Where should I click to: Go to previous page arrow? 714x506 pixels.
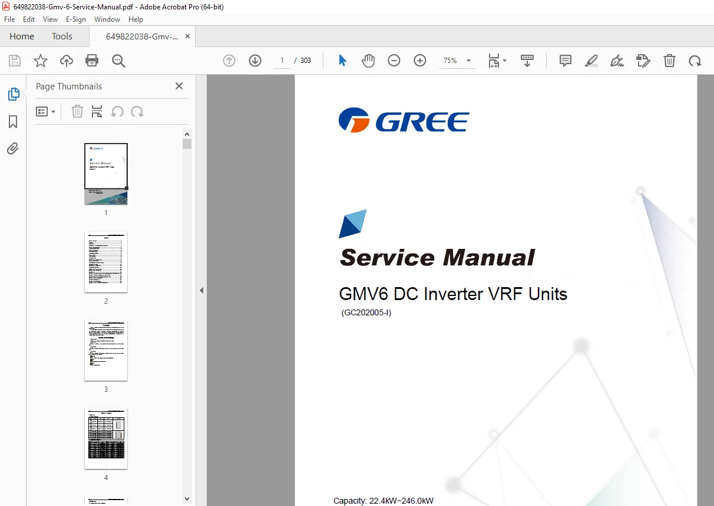(x=229, y=61)
